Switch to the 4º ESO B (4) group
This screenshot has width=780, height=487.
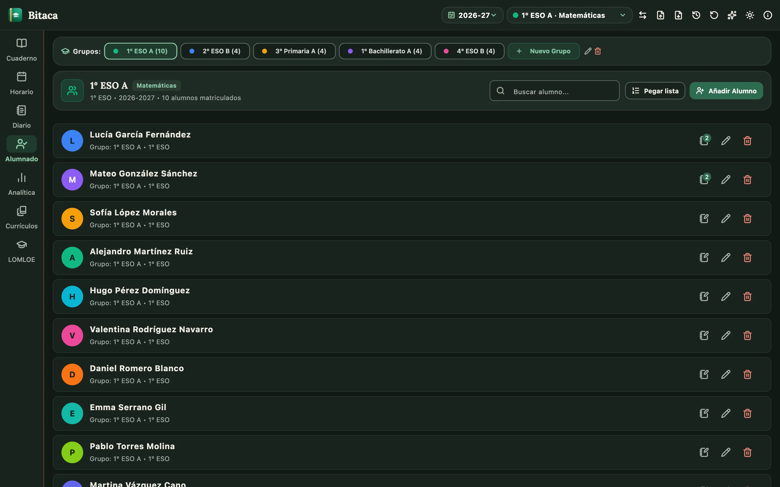tap(469, 51)
